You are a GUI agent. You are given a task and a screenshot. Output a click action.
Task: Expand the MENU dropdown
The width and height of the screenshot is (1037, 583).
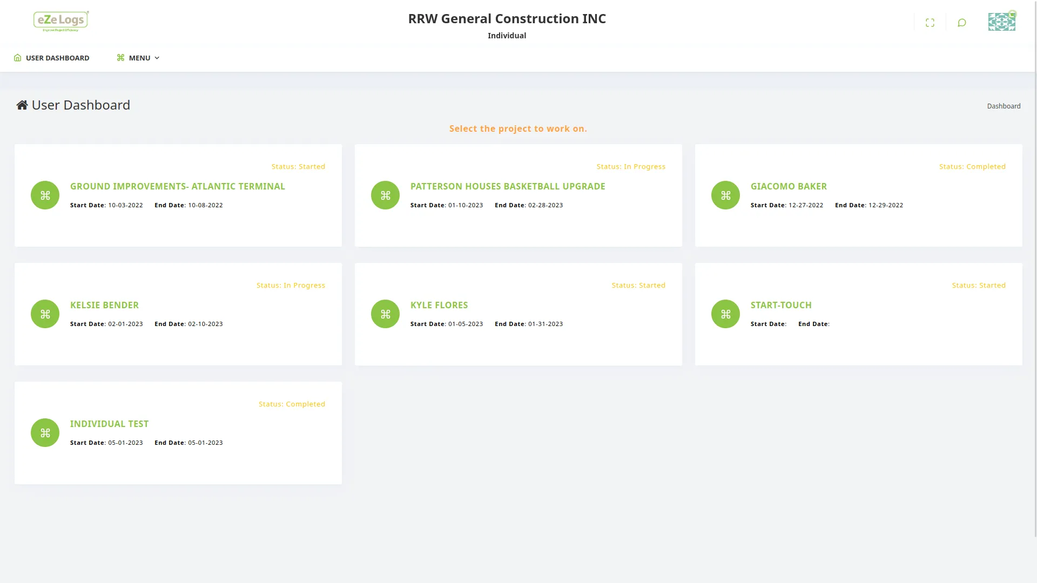[x=138, y=58]
